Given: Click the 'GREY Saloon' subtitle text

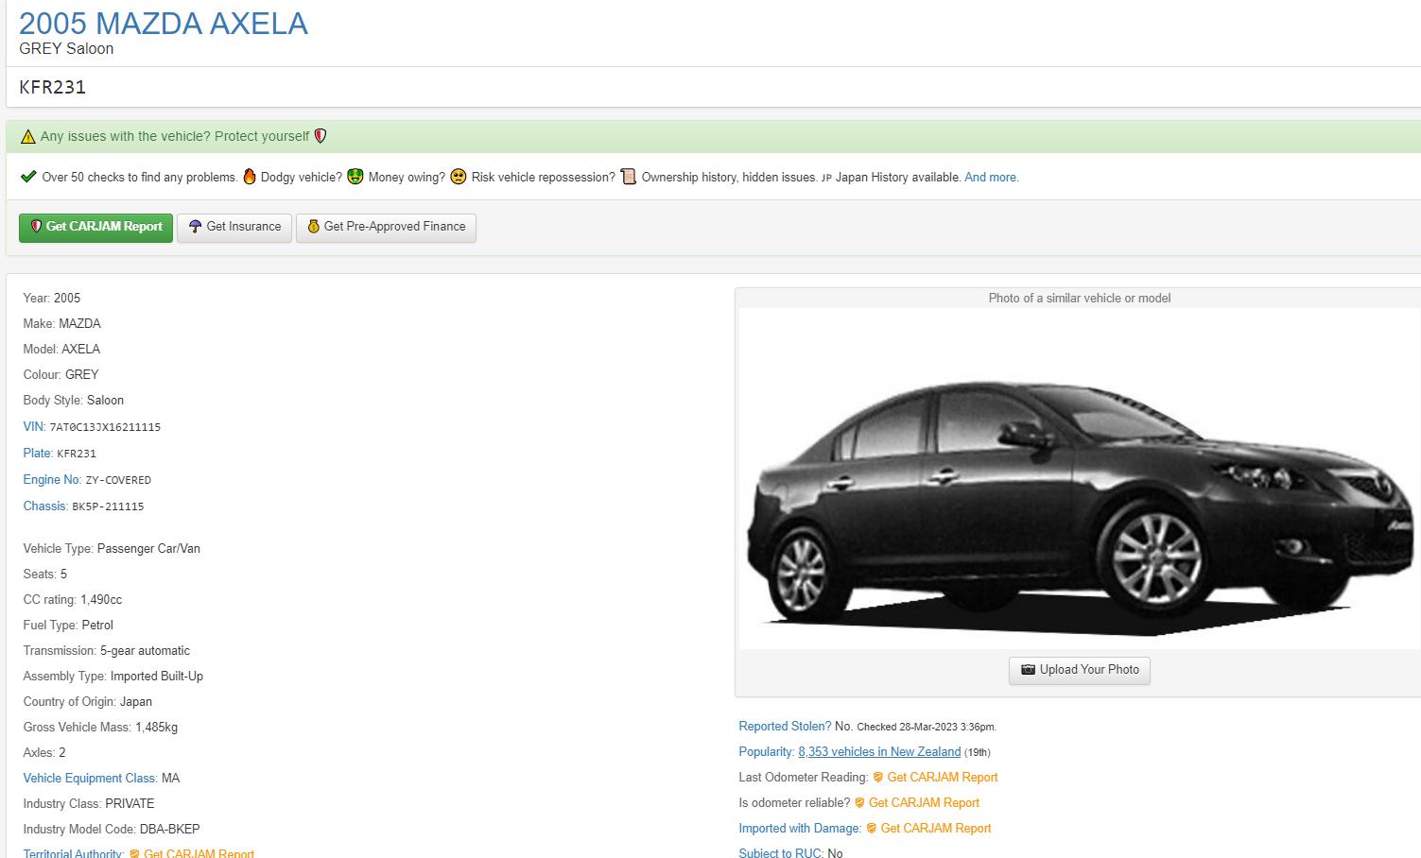Looking at the screenshot, I should coord(66,49).
